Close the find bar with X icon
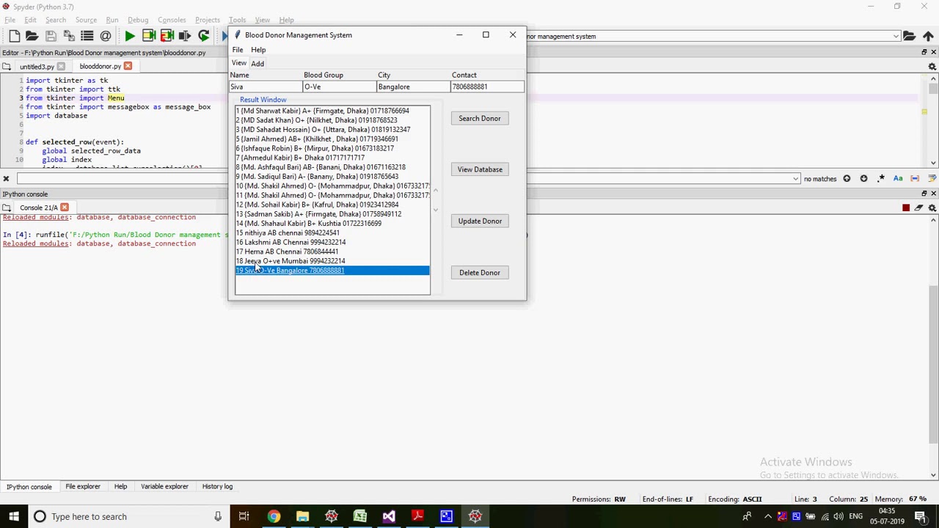This screenshot has height=528, width=939. [x=6, y=179]
